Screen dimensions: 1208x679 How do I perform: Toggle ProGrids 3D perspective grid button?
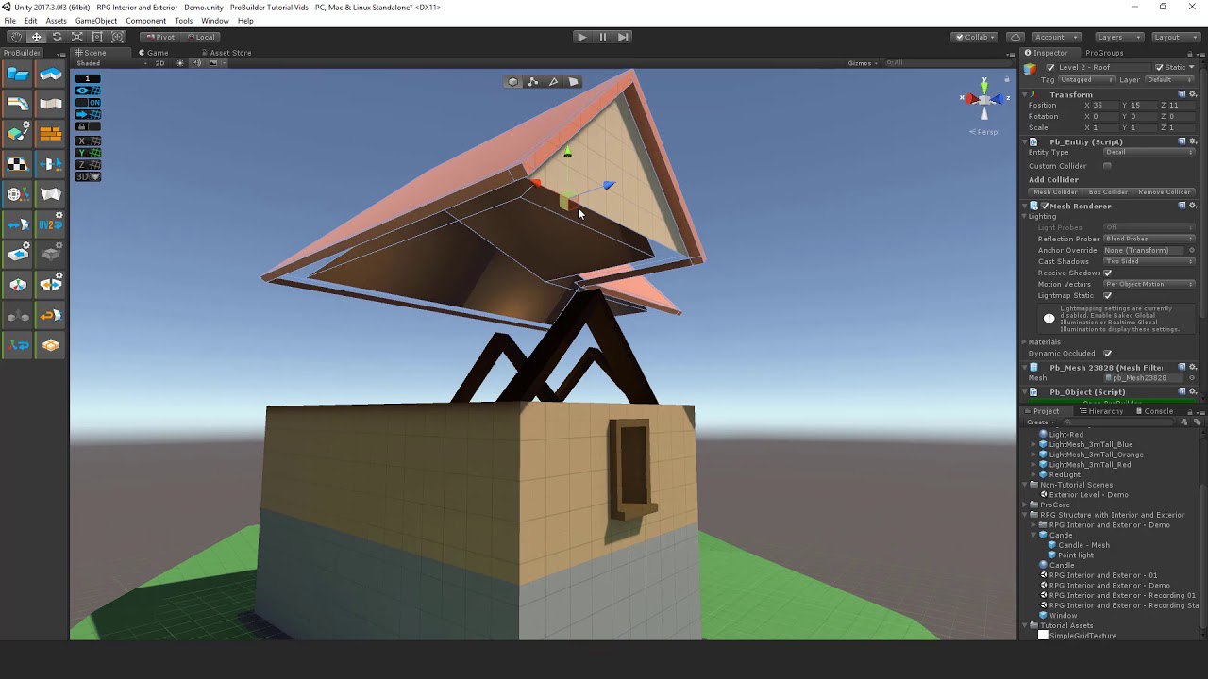[88, 176]
